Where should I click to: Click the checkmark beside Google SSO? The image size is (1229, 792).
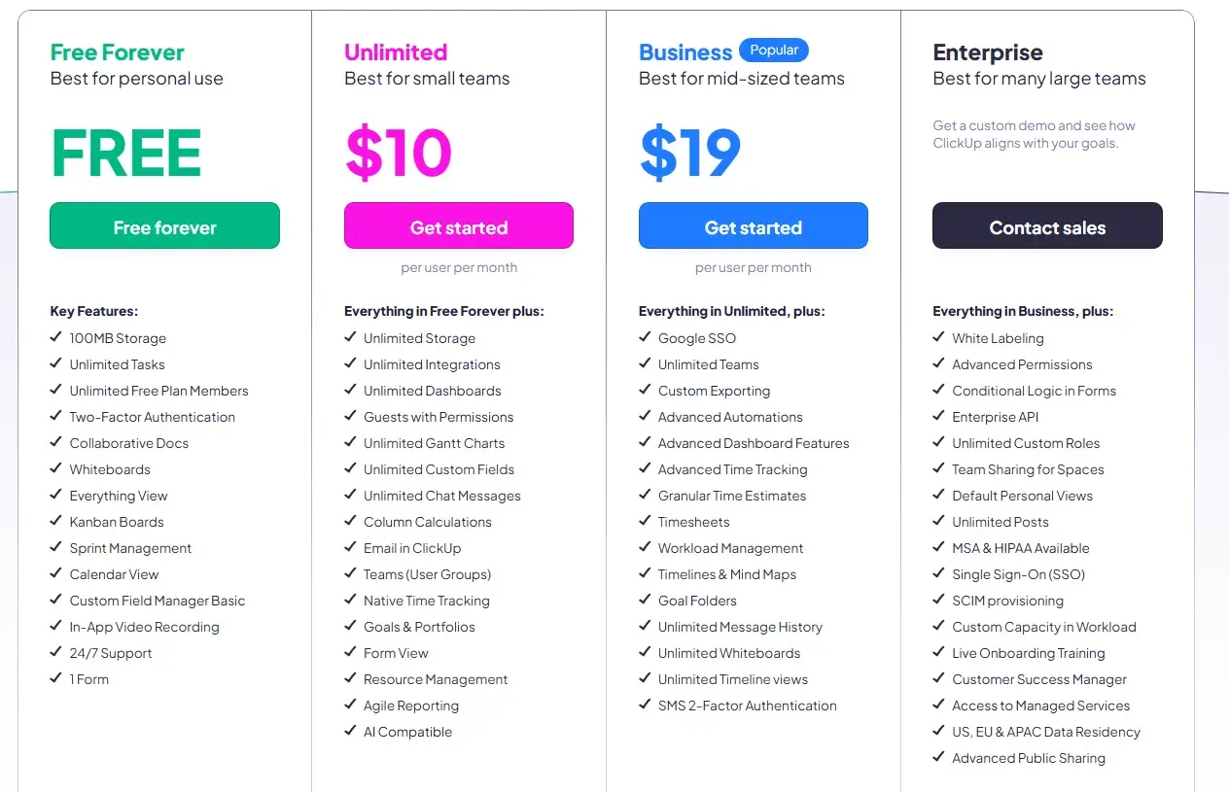tap(645, 338)
